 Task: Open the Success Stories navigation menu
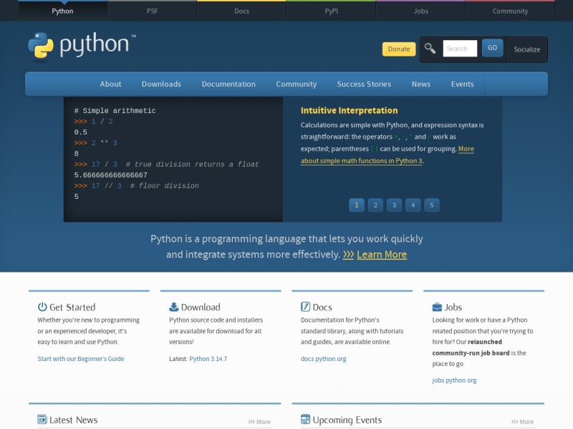[x=364, y=84]
